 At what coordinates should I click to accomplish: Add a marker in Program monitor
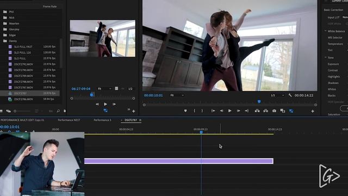pos(185,111)
